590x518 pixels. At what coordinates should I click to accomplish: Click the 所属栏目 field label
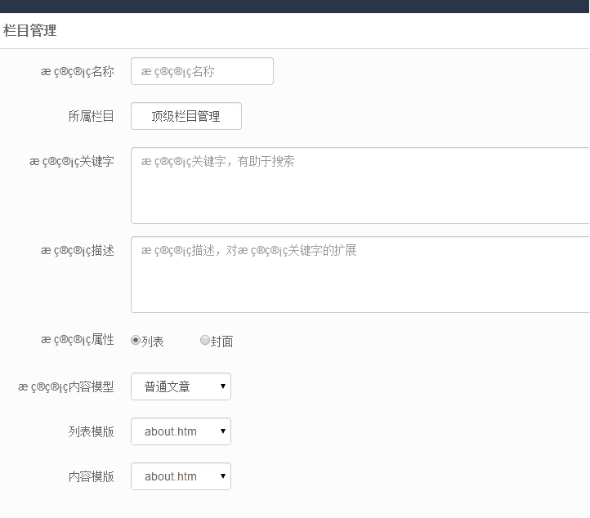[91, 116]
